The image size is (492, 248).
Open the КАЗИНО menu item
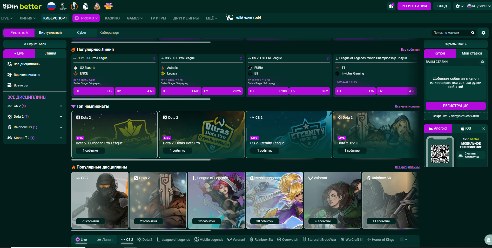click(112, 18)
